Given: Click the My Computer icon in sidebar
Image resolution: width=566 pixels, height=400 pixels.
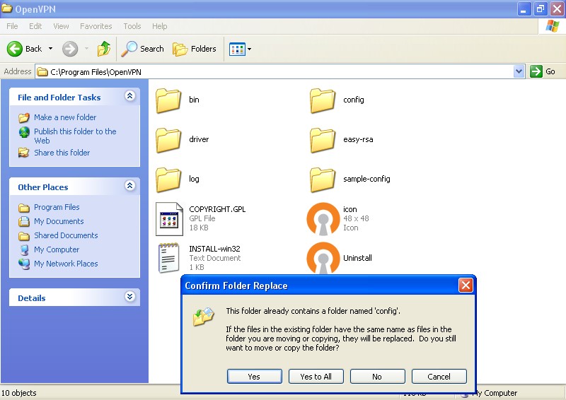Looking at the screenshot, I should pos(24,249).
